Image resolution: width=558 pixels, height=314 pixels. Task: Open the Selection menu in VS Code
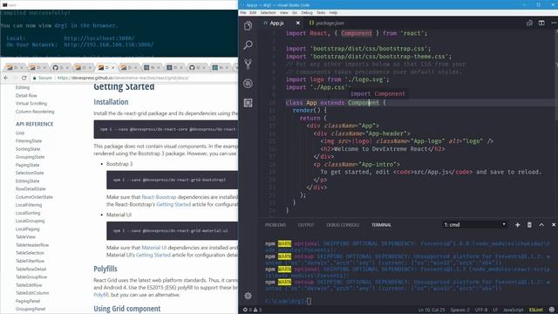268,12
